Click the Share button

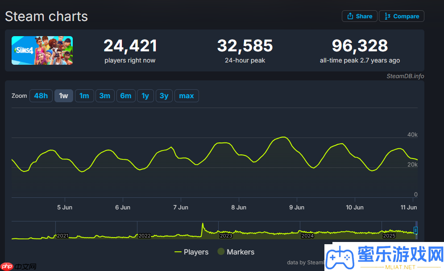pyautogui.click(x=360, y=16)
